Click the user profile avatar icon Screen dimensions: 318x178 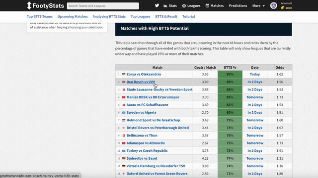(274, 5)
